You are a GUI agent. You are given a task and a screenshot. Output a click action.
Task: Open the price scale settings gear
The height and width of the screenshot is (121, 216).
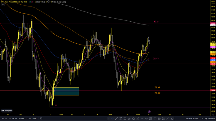(x=213, y=115)
